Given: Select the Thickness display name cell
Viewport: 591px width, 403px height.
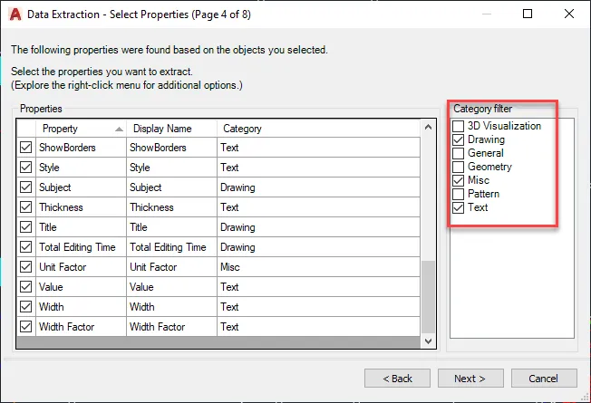Looking at the screenshot, I should [x=171, y=207].
